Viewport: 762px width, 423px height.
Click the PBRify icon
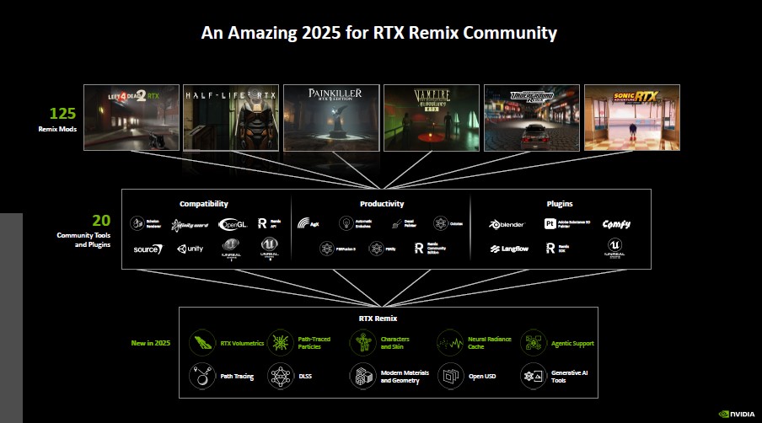pyautogui.click(x=376, y=249)
